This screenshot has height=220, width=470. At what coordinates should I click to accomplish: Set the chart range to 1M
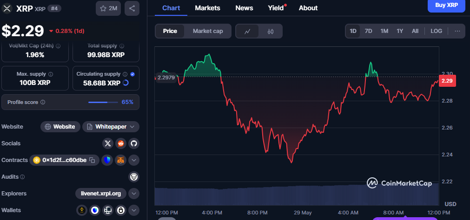pyautogui.click(x=384, y=31)
